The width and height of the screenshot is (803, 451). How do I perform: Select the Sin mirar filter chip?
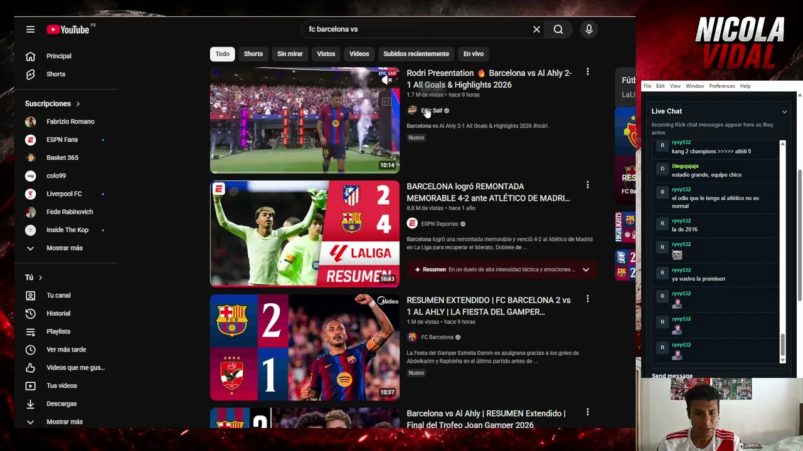[290, 54]
